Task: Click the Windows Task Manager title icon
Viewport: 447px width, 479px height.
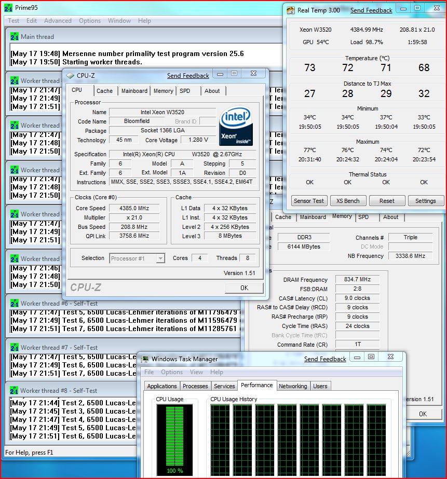Action: [x=145, y=359]
